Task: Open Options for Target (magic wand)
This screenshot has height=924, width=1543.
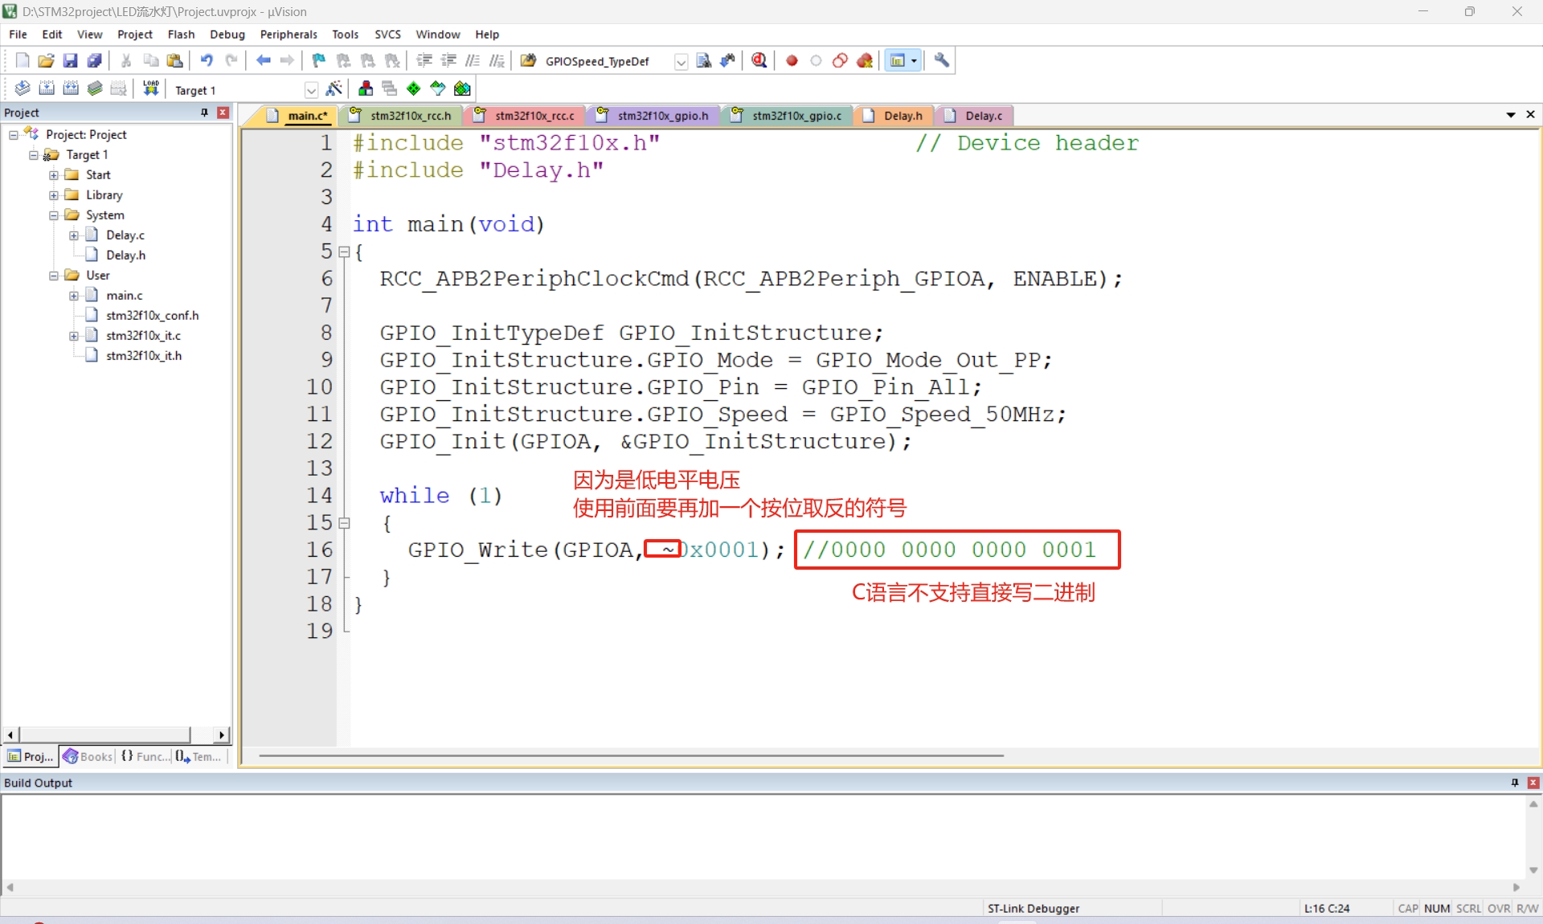Action: (x=334, y=88)
